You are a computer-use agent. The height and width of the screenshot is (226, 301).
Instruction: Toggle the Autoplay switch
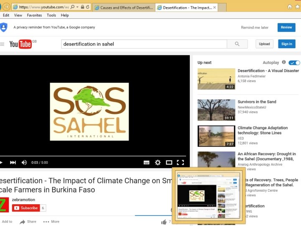[x=294, y=63]
